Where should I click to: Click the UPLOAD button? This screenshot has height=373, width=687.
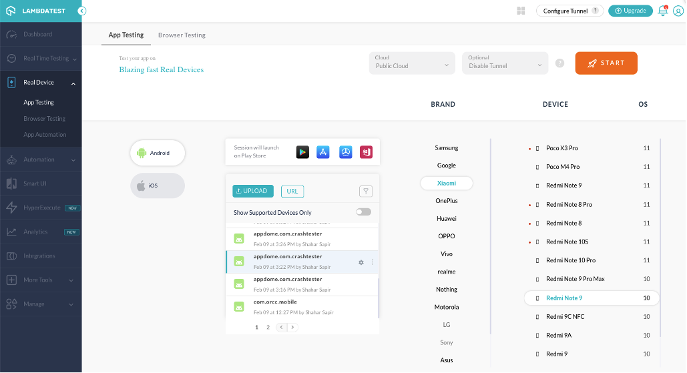point(253,191)
